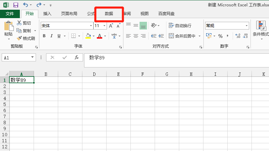The height and width of the screenshot is (151, 269).
Task: Toggle Italic formatting
Action: point(51,36)
